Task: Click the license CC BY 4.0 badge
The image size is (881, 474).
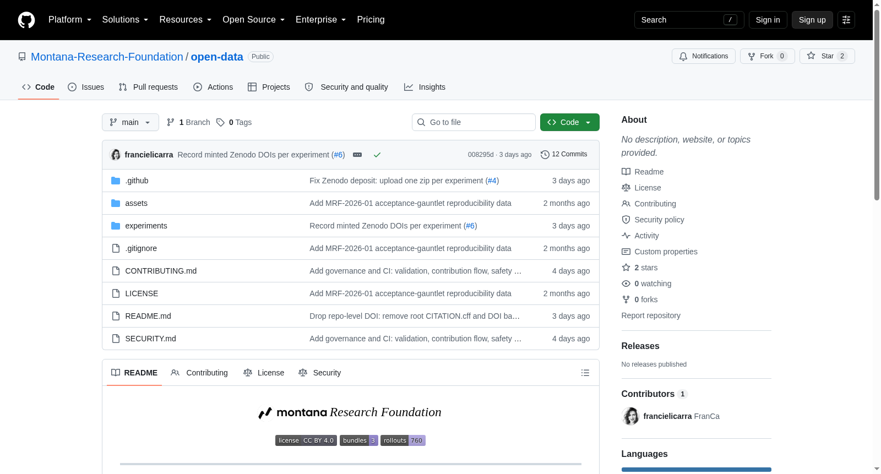Action: pos(306,440)
